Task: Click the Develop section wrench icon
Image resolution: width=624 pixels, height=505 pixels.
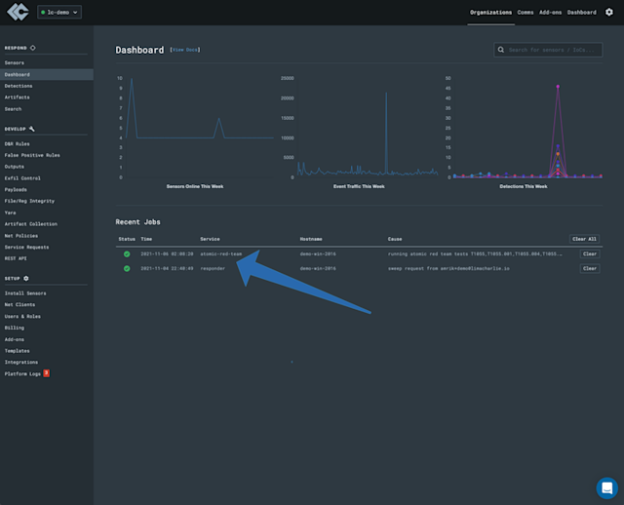Action: 32,129
